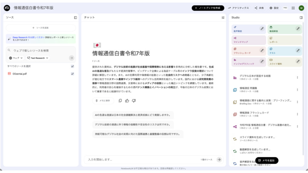Image resolution: width=308 pixels, height=173 pixels.
Task: Open more options for デジタル日本が直面する岐路
Action: (297, 78)
